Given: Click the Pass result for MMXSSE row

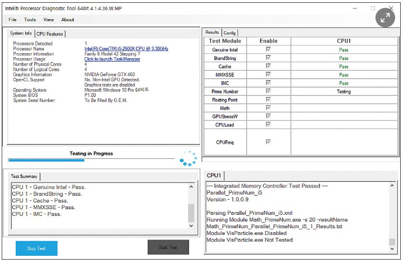Looking at the screenshot, I should click(x=343, y=75).
